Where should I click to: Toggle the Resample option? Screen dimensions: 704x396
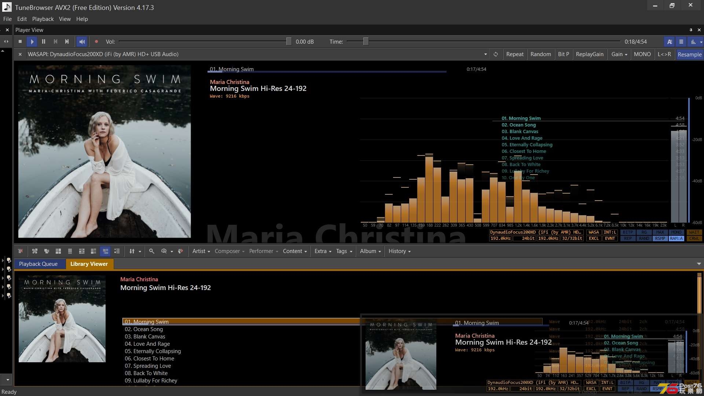click(689, 54)
